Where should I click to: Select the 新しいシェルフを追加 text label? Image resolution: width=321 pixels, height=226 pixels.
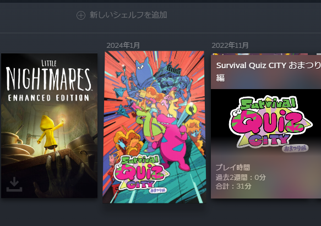(x=128, y=15)
